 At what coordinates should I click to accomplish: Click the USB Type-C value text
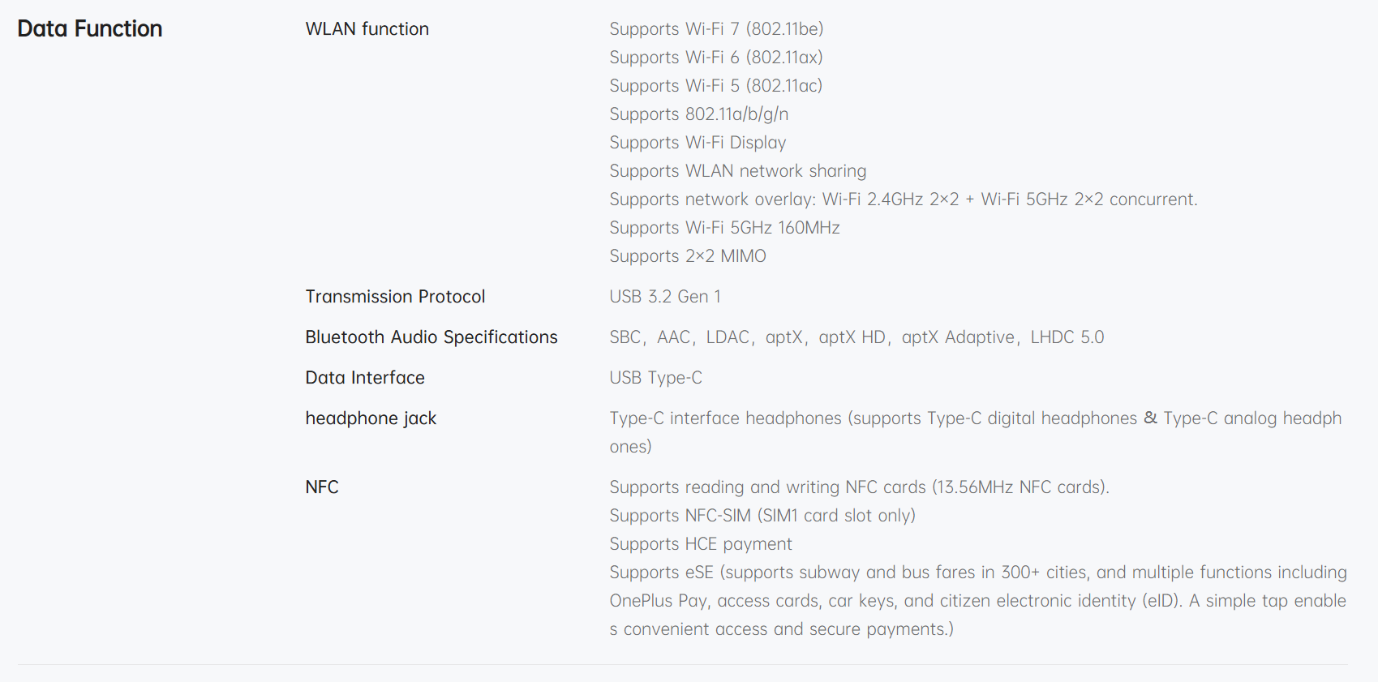point(655,378)
